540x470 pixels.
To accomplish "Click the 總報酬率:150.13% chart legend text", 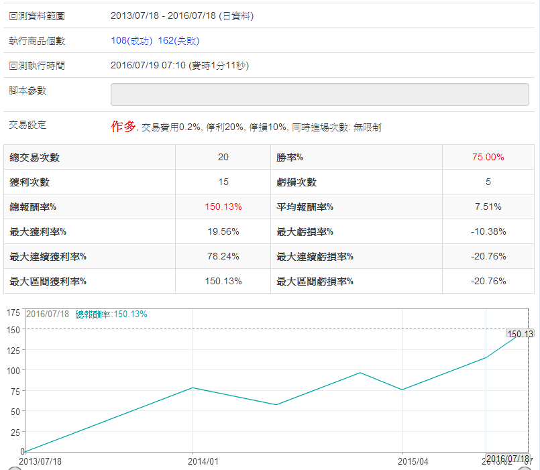I will 111,314.
